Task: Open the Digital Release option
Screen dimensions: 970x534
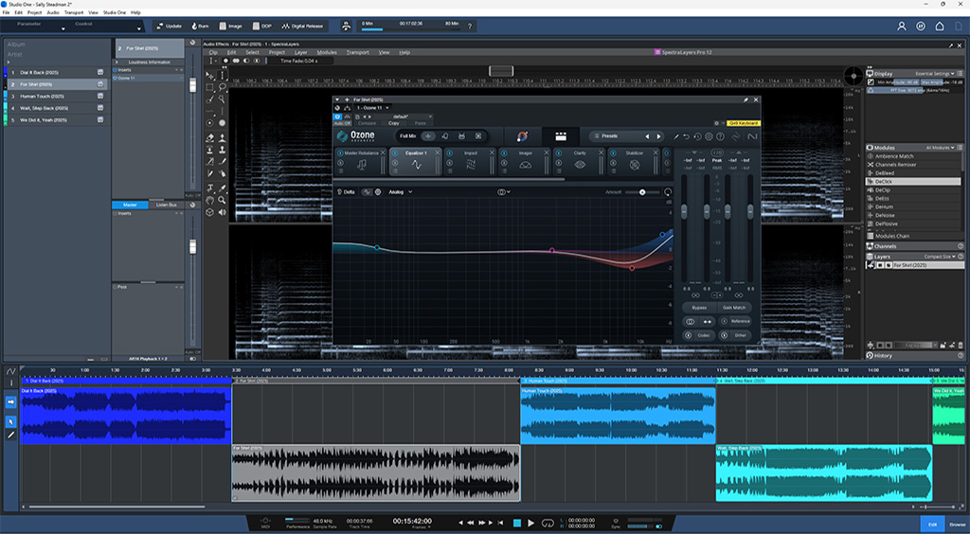Action: 302,26
